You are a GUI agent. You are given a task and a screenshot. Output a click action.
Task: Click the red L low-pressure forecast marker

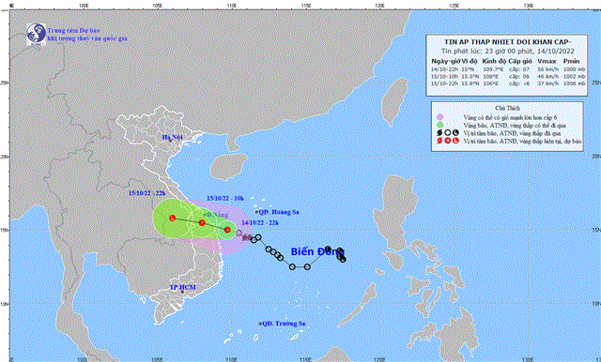tap(172, 218)
